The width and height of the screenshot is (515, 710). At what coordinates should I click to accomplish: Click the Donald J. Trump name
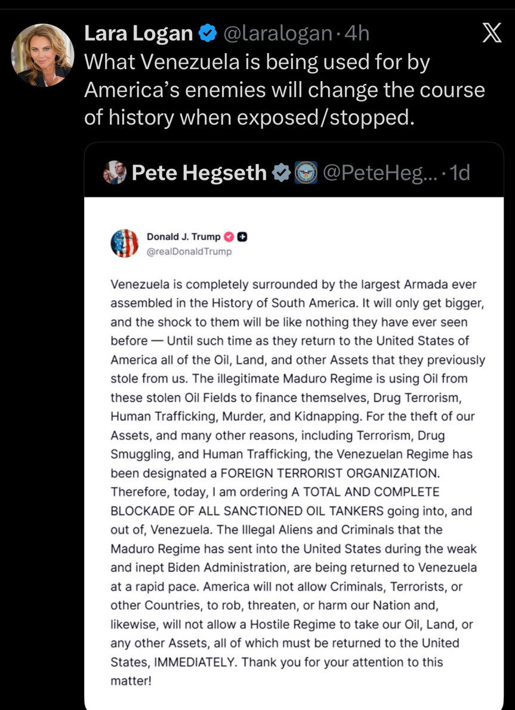coord(183,237)
